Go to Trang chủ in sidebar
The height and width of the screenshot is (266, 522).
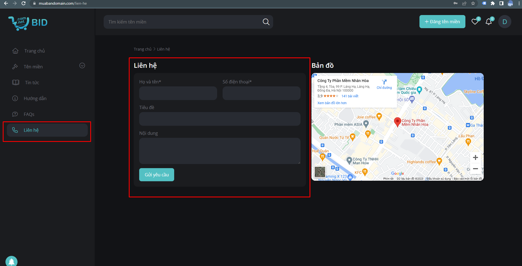click(34, 51)
